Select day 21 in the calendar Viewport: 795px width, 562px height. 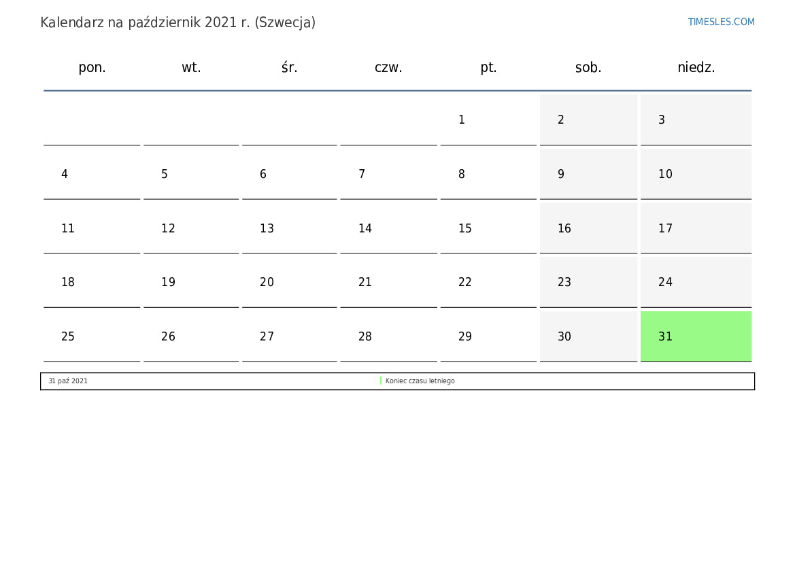coord(388,282)
